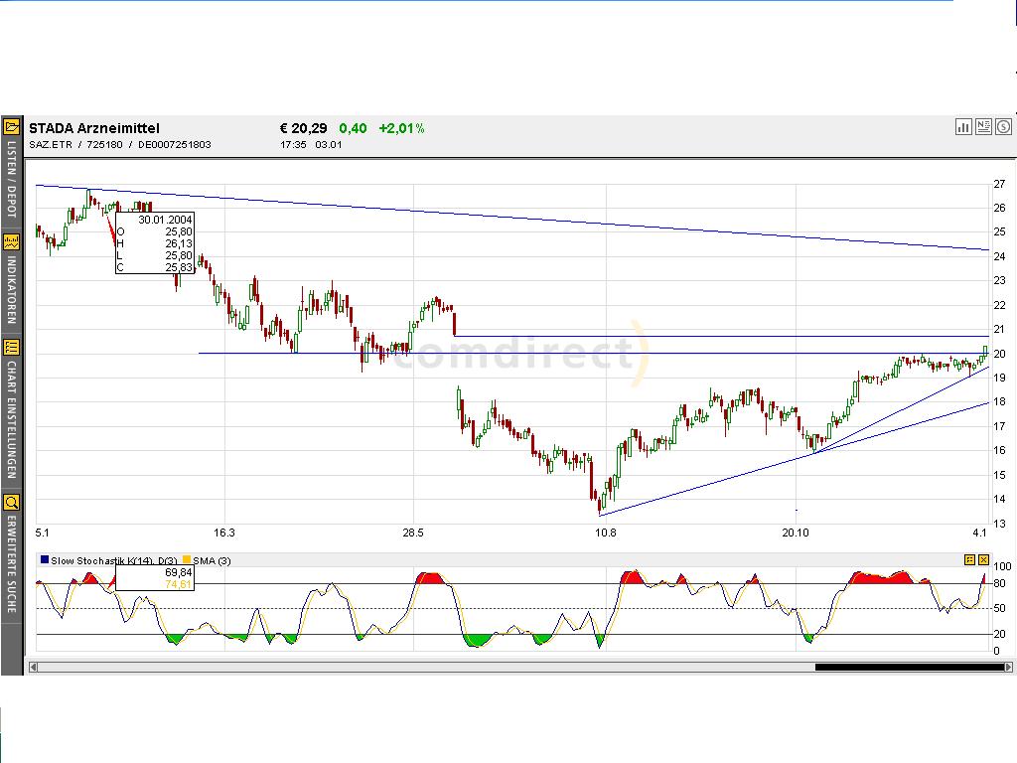Click the bar chart icon in header
Screen dimensions: 1017x763
[963, 127]
